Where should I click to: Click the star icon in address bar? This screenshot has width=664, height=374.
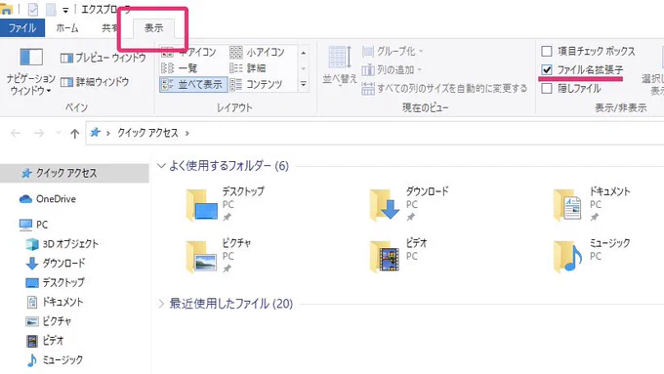(96, 133)
